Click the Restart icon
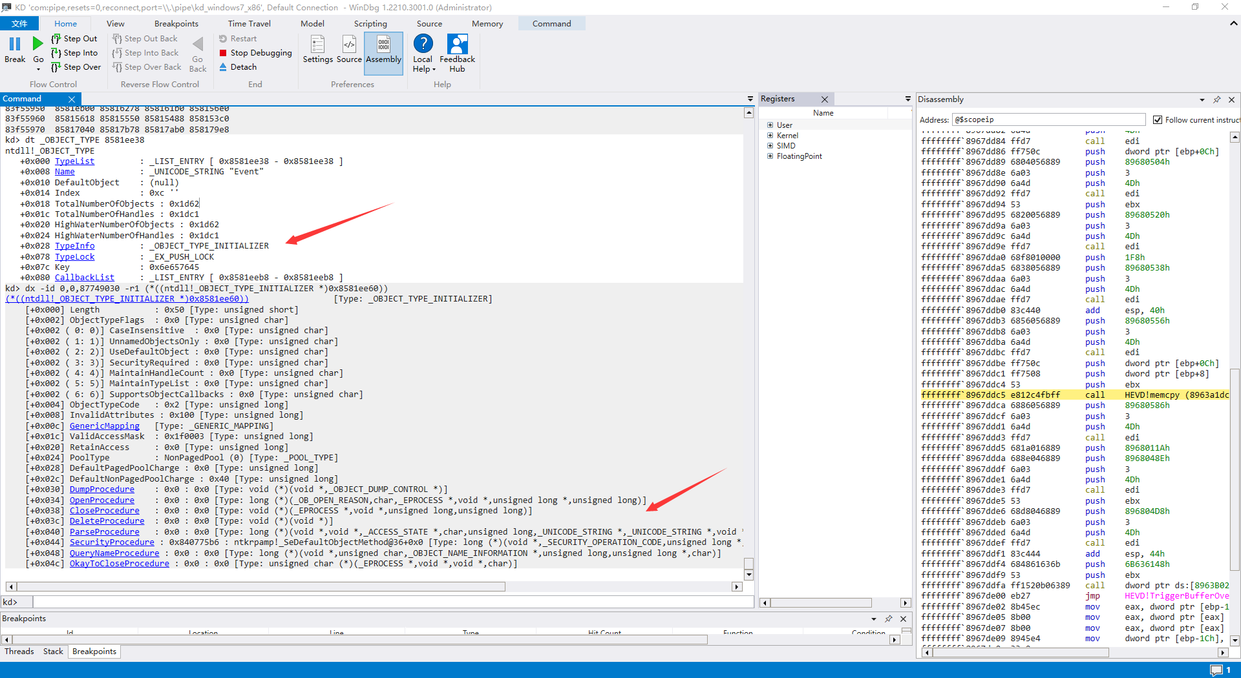 pos(223,39)
